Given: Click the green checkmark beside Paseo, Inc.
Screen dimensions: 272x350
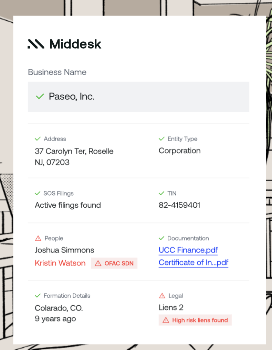Looking at the screenshot, I should click(x=40, y=97).
